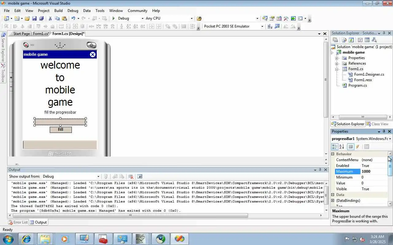Select the Form1.resx file
This screenshot has height=245, width=393.
pos(363,80)
